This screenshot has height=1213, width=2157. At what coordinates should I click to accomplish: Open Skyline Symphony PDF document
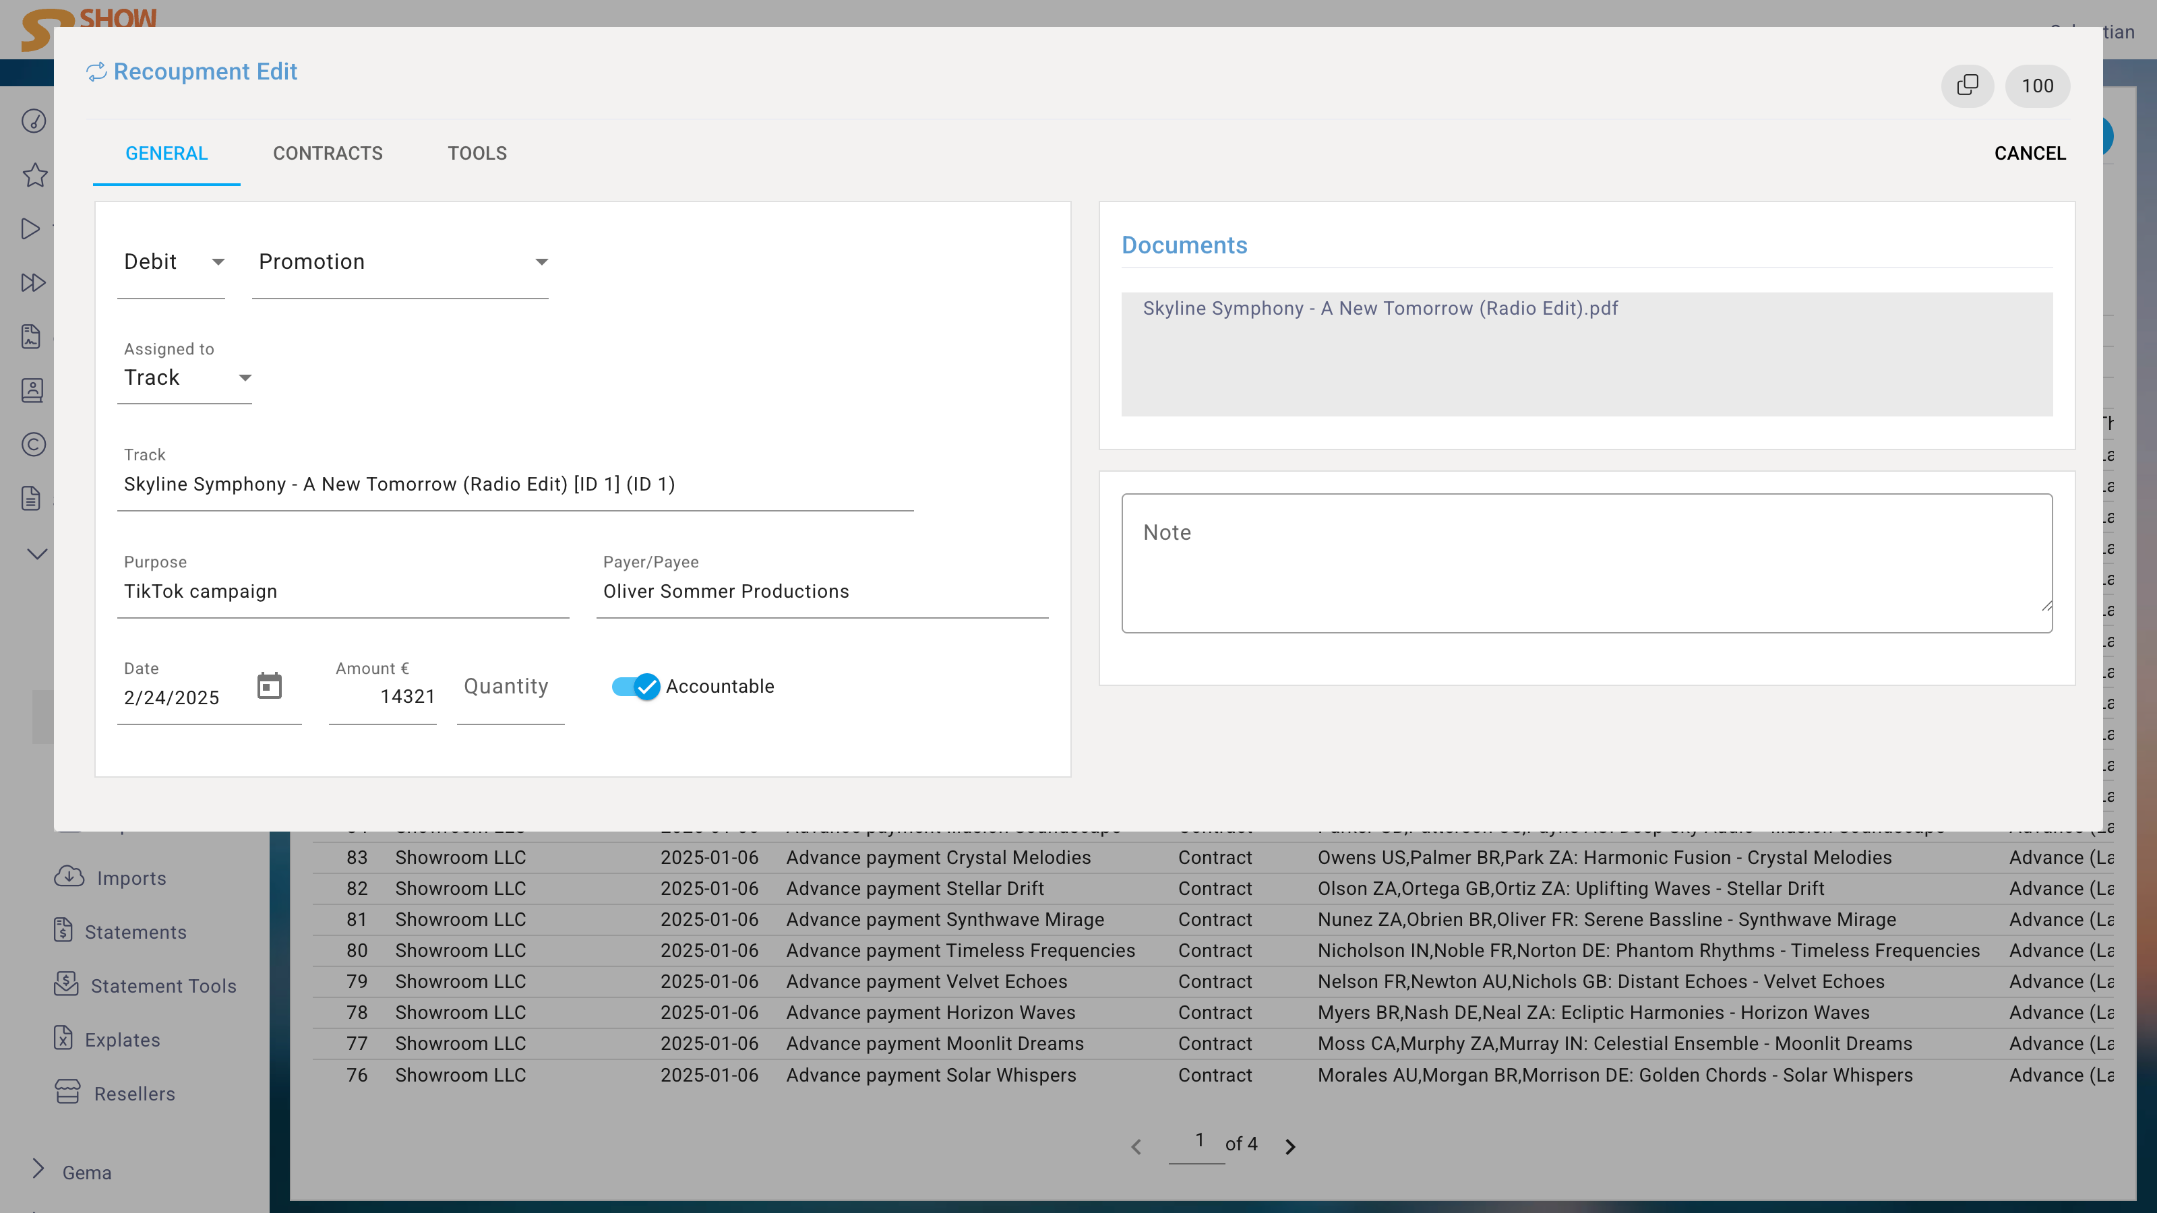[x=1380, y=308]
